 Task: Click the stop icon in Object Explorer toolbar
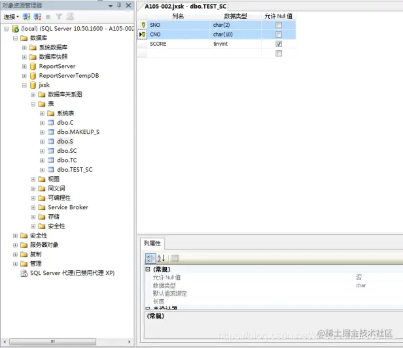(48, 17)
